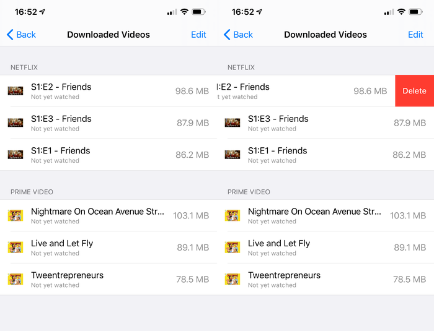
Task: Tap 16:52 clock, right screen
Action: pos(243,12)
